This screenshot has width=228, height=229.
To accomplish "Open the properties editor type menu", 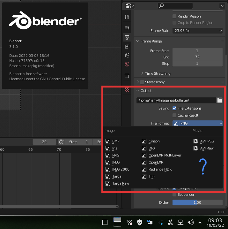I will click(x=130, y=6).
